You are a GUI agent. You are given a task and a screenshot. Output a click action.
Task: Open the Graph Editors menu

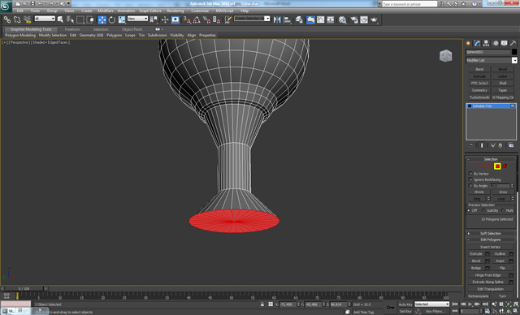tap(149, 11)
